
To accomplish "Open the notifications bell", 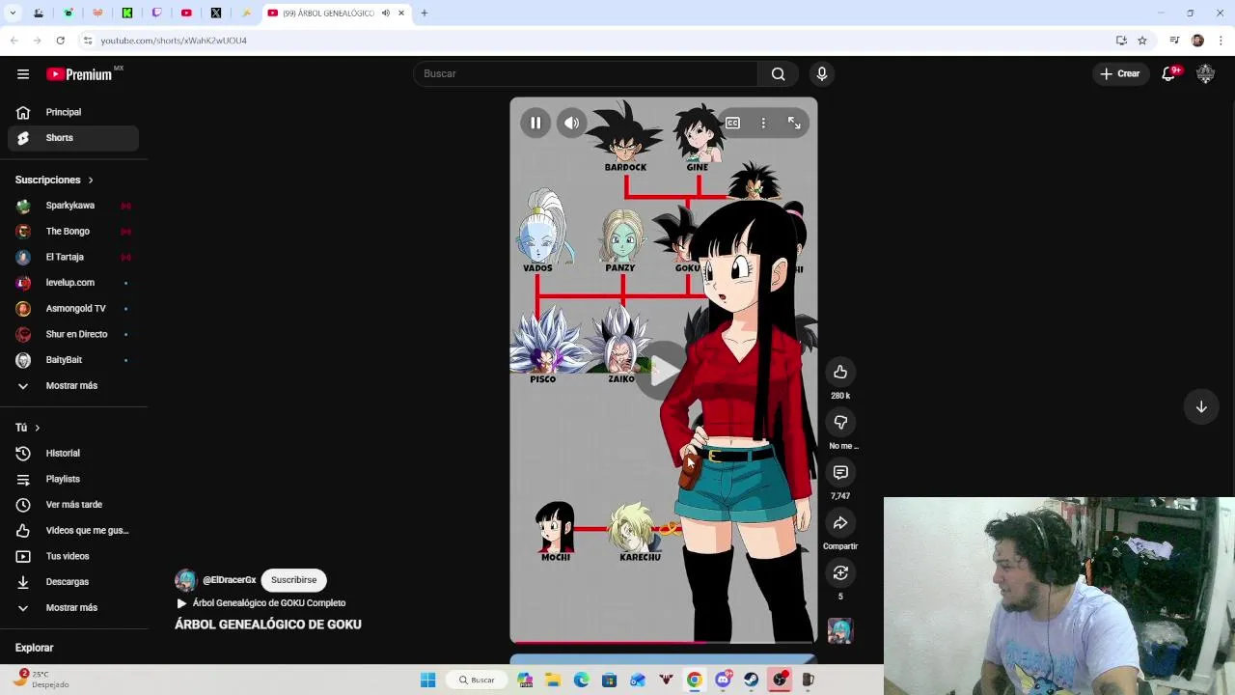I will click(x=1169, y=73).
